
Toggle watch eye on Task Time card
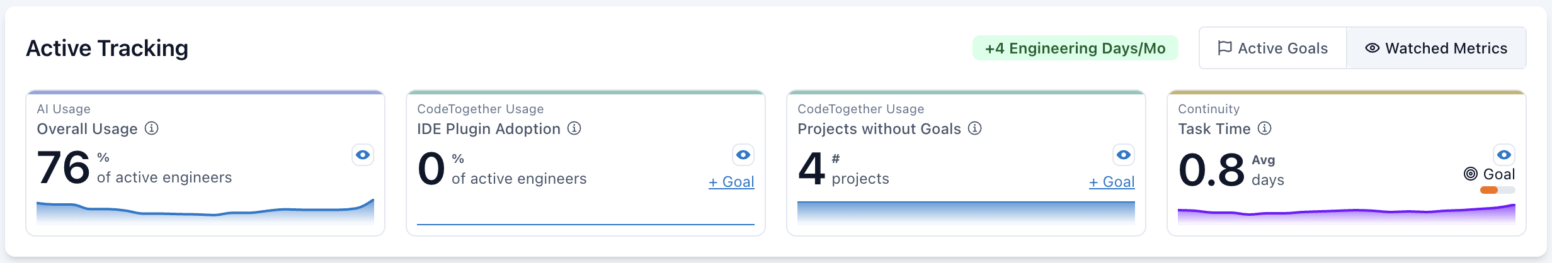pos(1504,155)
